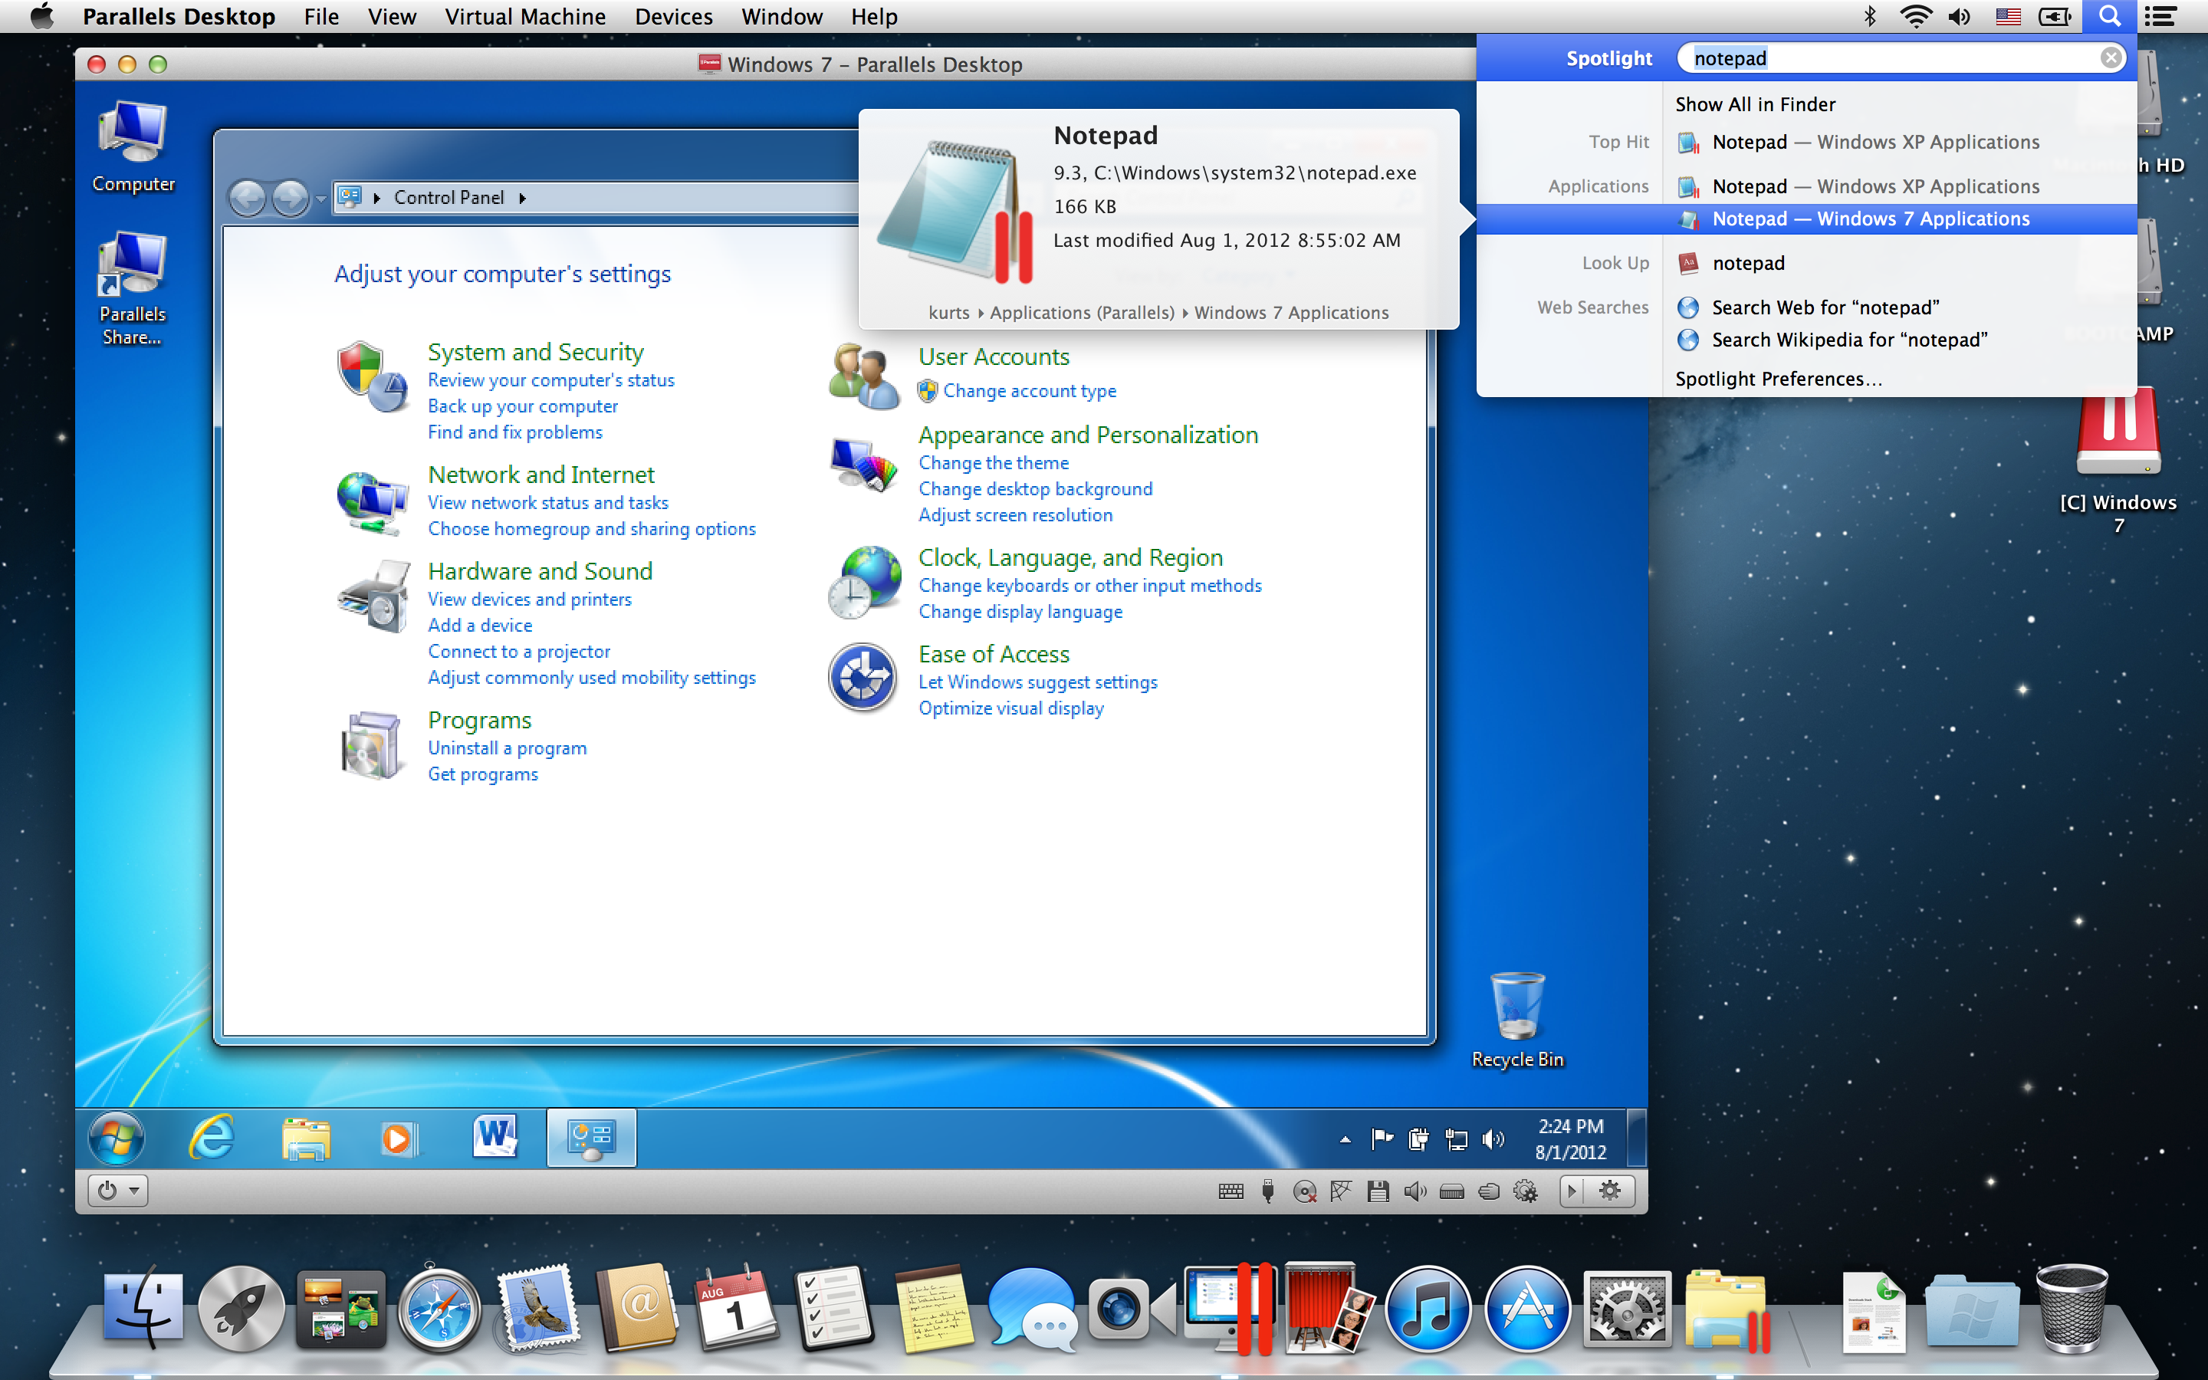Click Windows tray volume speaker icon
The width and height of the screenshot is (2208, 1380).
(x=1493, y=1138)
